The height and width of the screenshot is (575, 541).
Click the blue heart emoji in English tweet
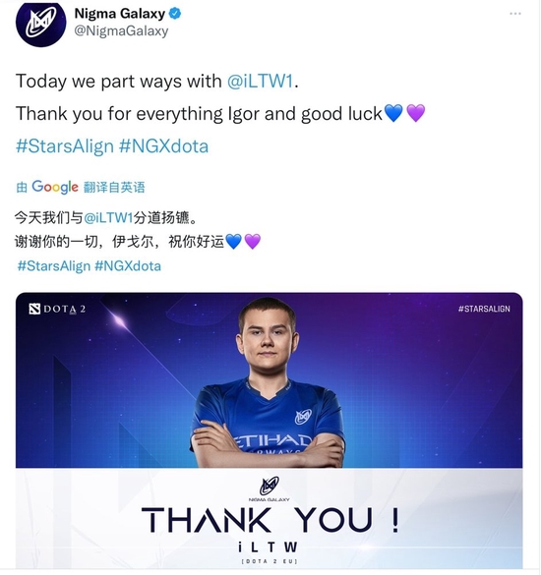click(393, 113)
